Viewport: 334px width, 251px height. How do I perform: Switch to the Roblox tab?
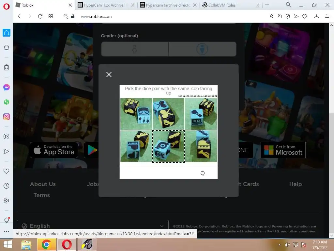pyautogui.click(x=44, y=5)
